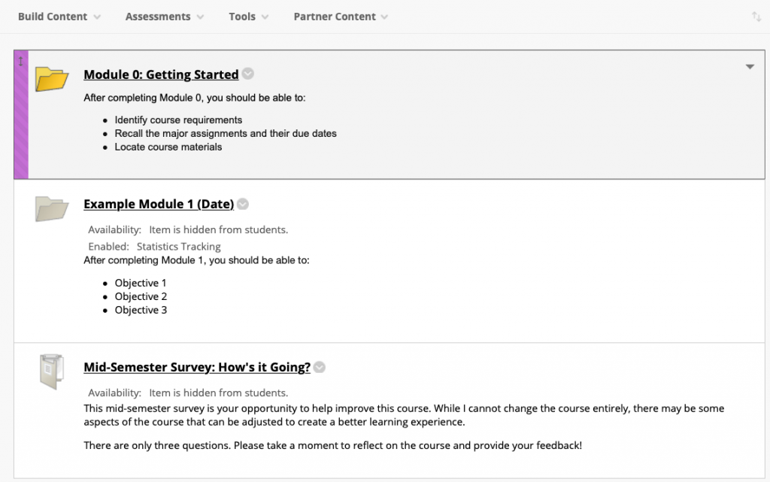Open the Example Module 1 (Date) link
Viewport: 770px width, 482px height.
point(159,205)
